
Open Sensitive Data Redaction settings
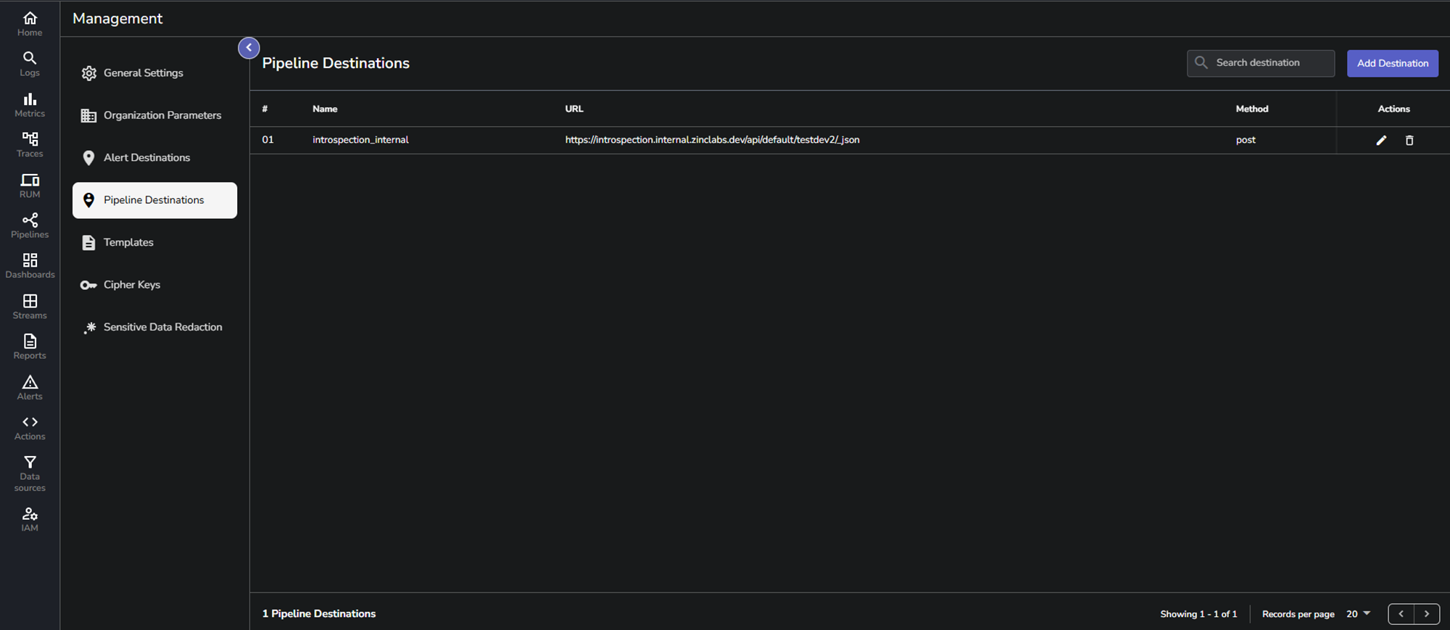tap(162, 327)
